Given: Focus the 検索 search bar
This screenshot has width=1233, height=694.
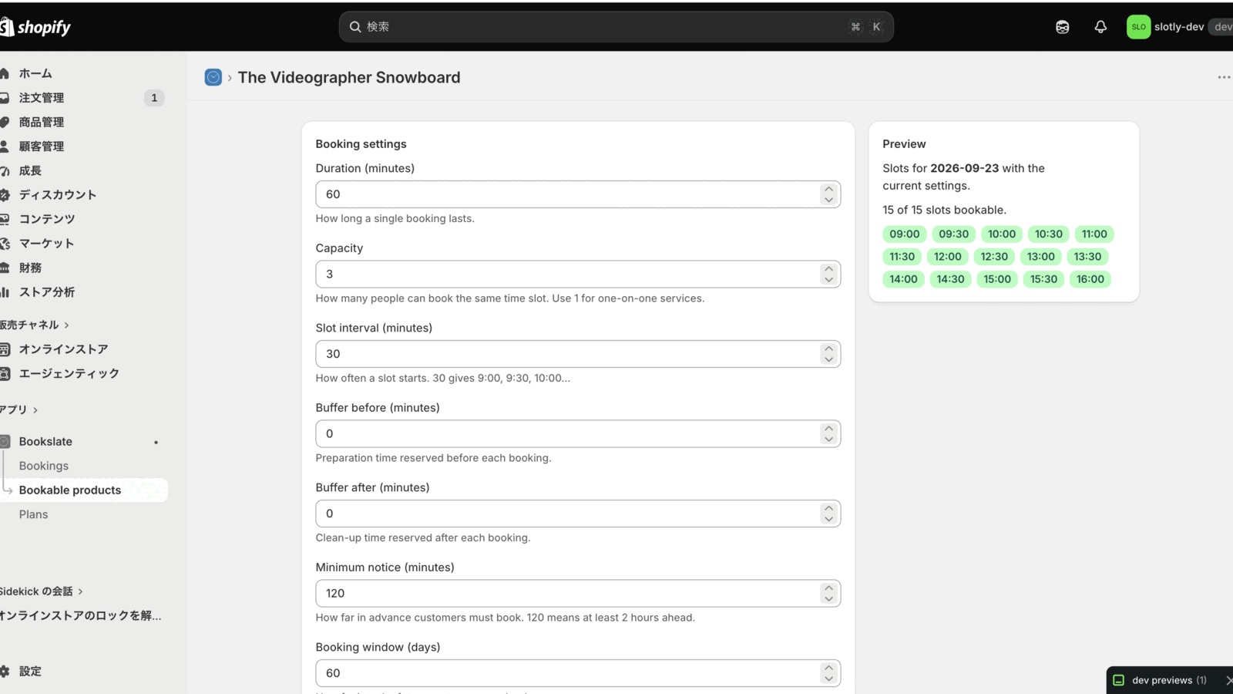Looking at the screenshot, I should [616, 27].
